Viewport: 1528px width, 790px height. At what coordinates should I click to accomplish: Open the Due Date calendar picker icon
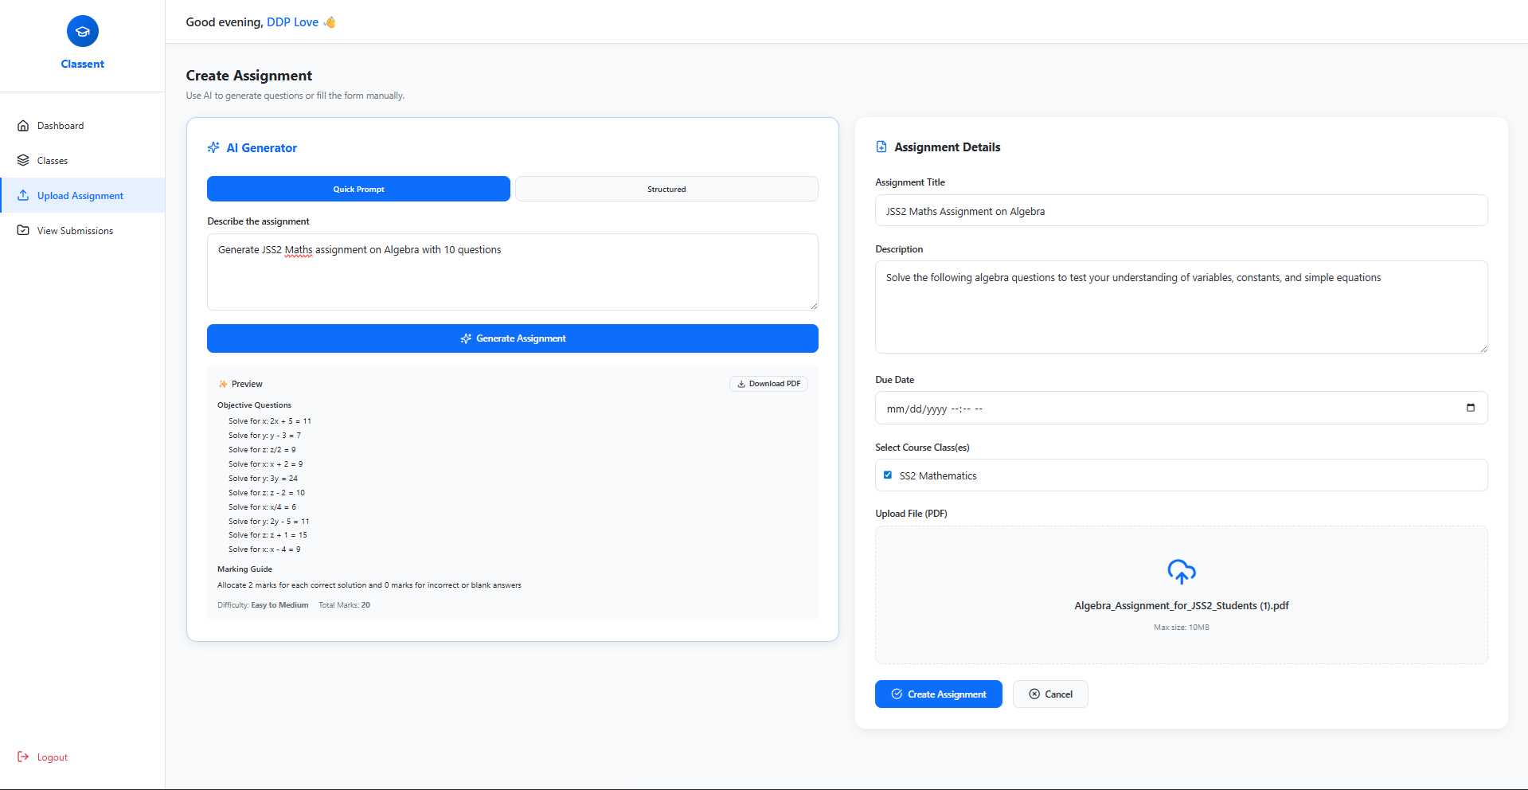[x=1471, y=408]
